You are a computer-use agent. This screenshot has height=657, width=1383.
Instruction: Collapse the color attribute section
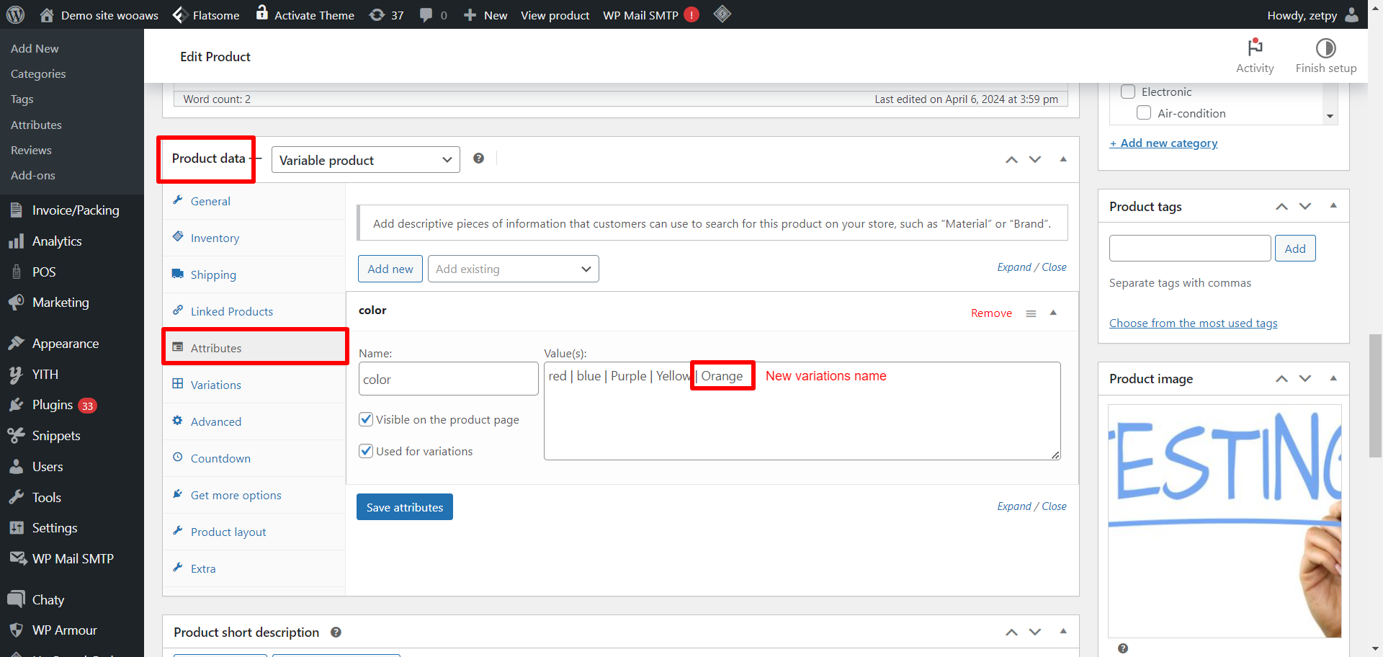coord(1053,313)
